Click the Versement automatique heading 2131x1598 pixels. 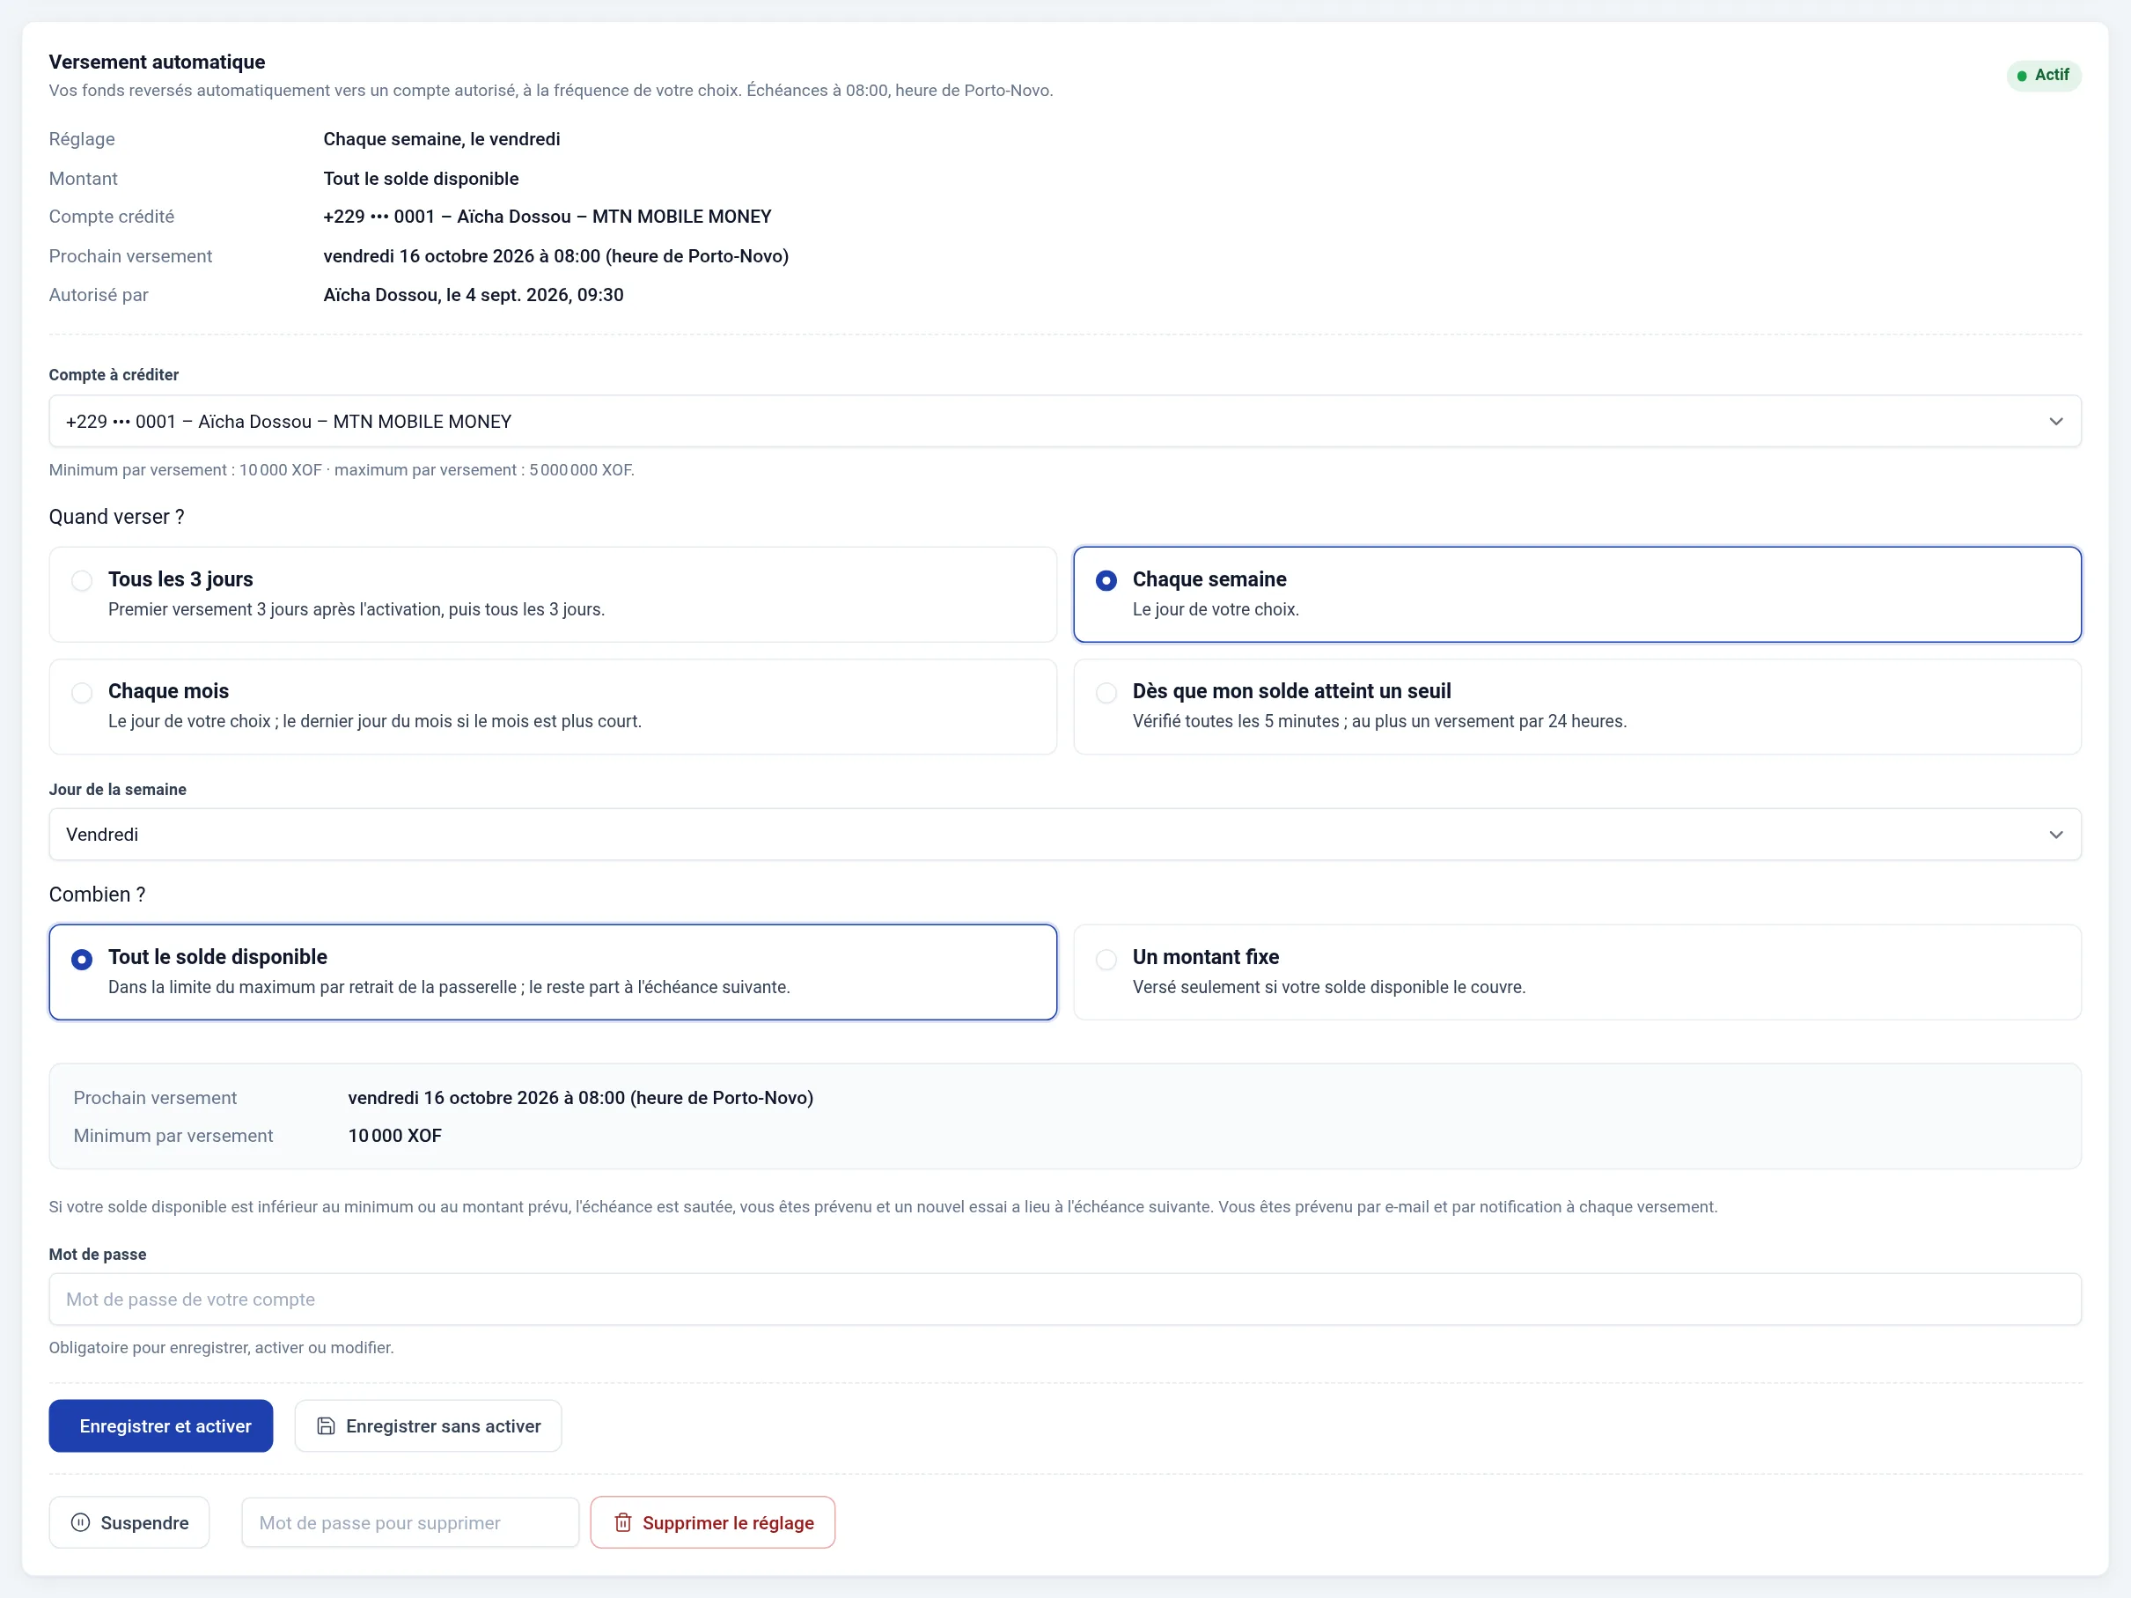point(157,62)
